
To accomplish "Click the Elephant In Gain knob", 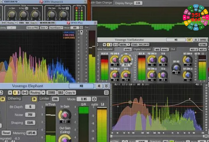I will tap(65, 115).
